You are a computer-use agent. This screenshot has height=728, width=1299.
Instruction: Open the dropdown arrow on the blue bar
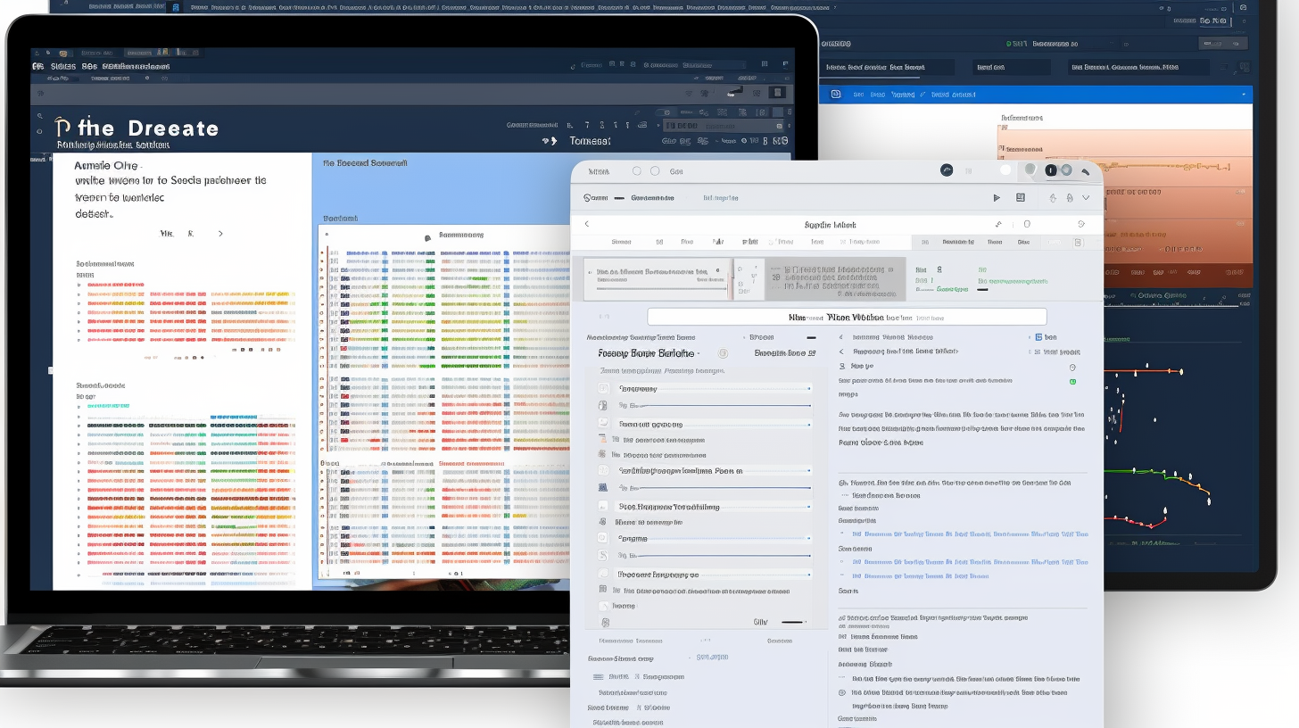pyautogui.click(x=1244, y=95)
